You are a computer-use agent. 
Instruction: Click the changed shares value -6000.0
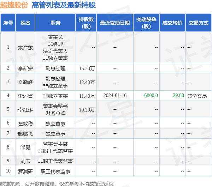point(150,95)
